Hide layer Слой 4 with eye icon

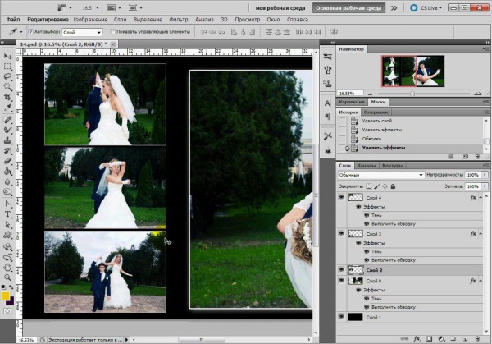click(x=342, y=198)
